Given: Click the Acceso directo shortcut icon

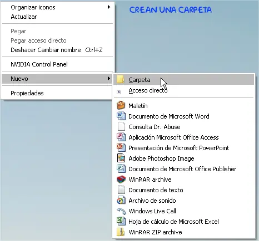Looking at the screenshot, I should pos(119,92).
